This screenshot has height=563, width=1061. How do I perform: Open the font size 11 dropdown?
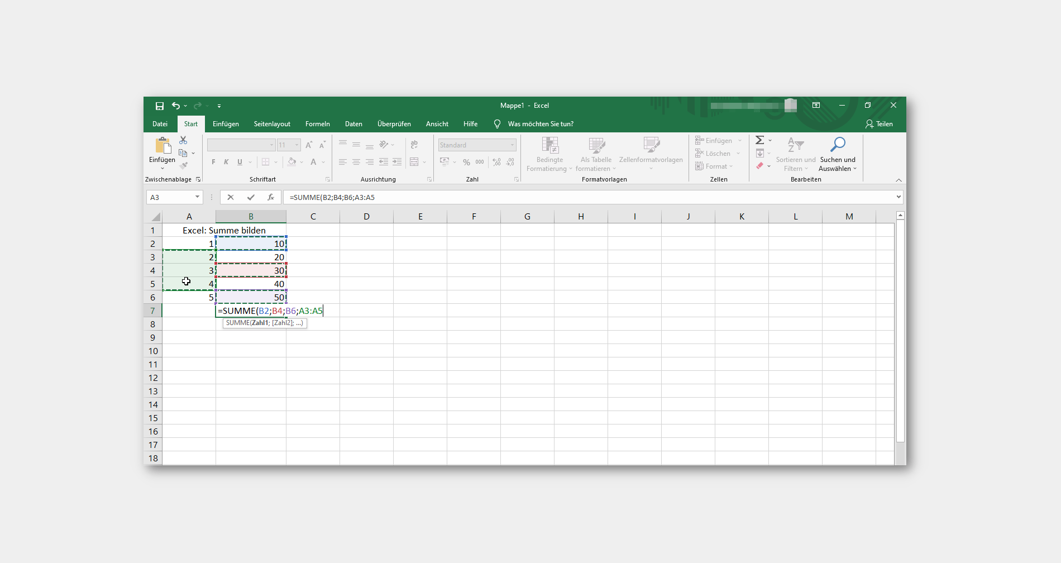tap(297, 145)
